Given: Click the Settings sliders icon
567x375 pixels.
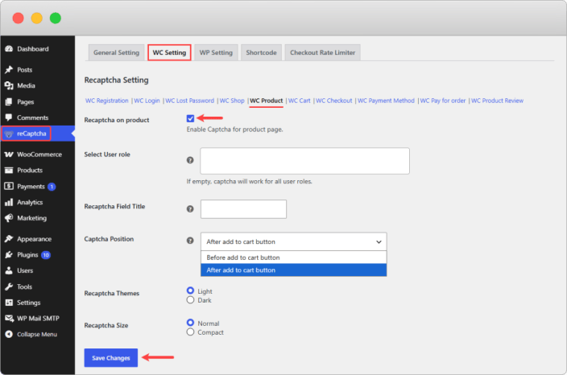Looking at the screenshot, I should 9,303.
